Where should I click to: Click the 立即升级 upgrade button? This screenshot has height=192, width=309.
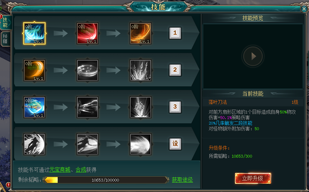(253, 178)
